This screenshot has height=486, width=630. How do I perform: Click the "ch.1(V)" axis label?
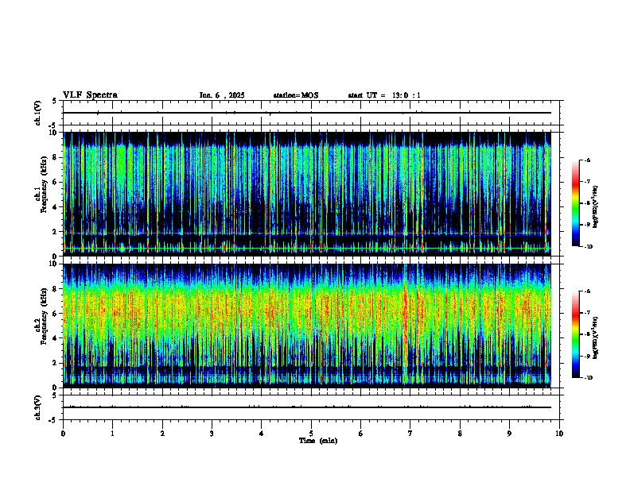click(37, 113)
